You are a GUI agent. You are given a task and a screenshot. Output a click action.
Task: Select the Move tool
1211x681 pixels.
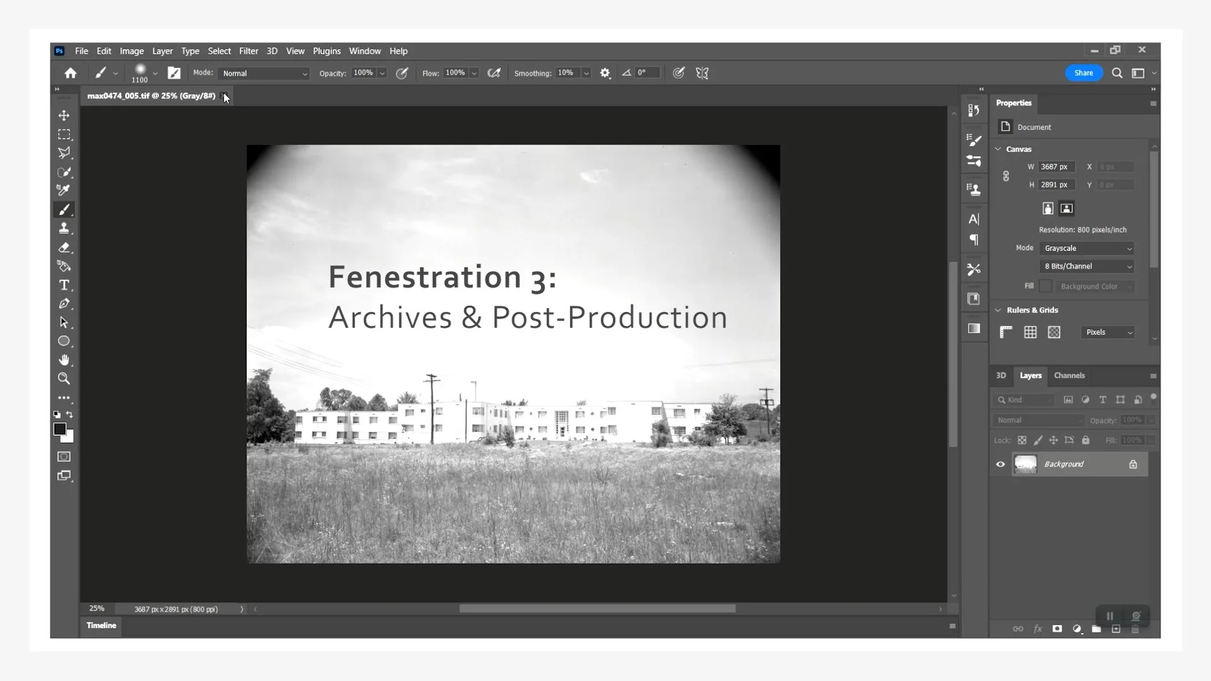tap(64, 115)
